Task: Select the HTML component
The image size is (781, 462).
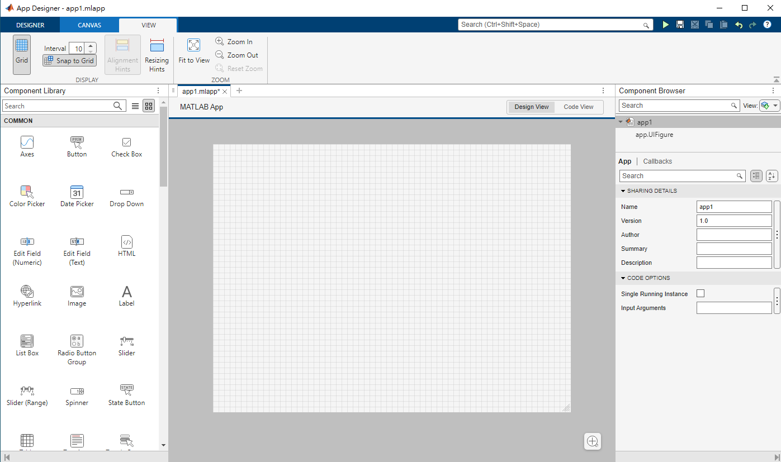Action: [x=127, y=246]
